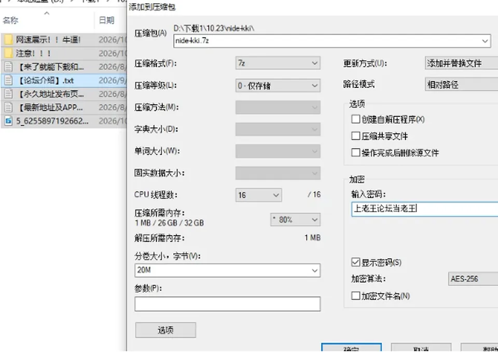The height and width of the screenshot is (352, 498).
Task: Enable 创建自解压程序 checkbox
Action: (x=355, y=120)
